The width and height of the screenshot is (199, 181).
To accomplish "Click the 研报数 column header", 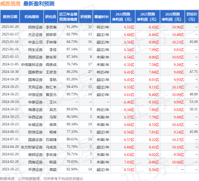I will pos(86,17).
